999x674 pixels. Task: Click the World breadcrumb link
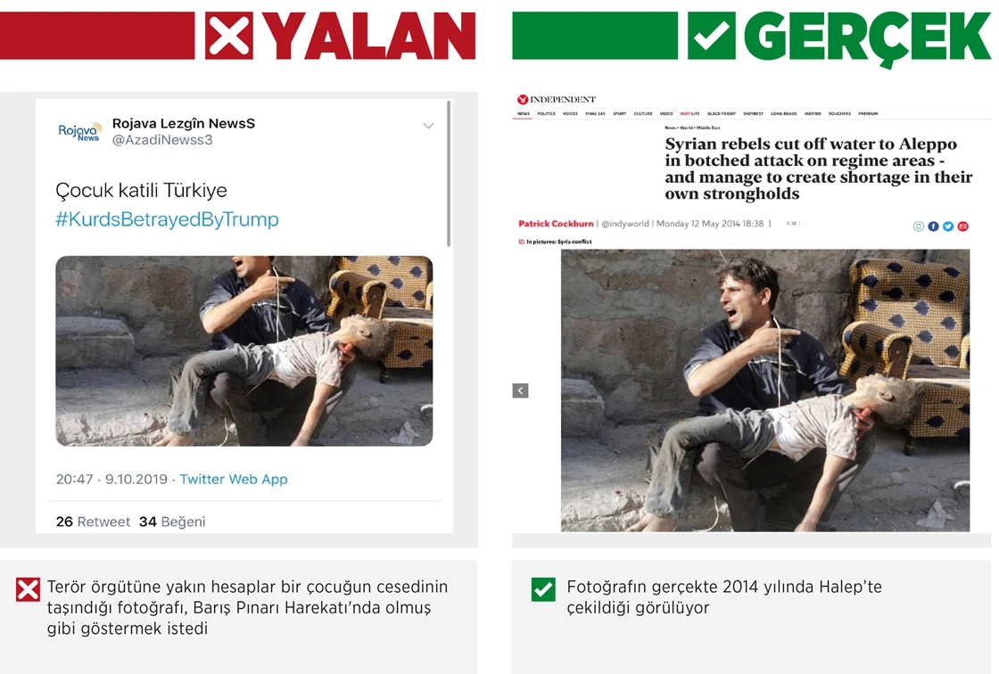click(x=686, y=128)
